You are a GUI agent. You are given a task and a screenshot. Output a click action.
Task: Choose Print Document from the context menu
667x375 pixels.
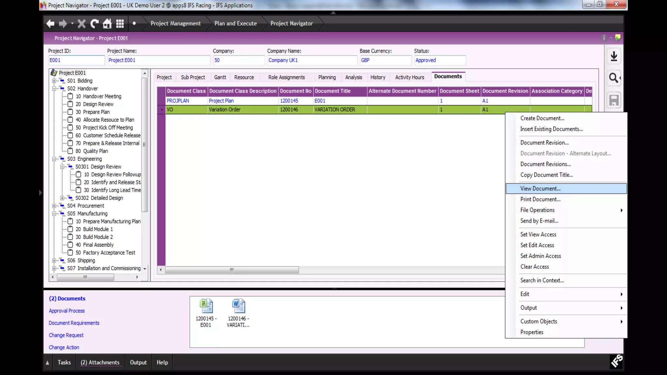540,199
